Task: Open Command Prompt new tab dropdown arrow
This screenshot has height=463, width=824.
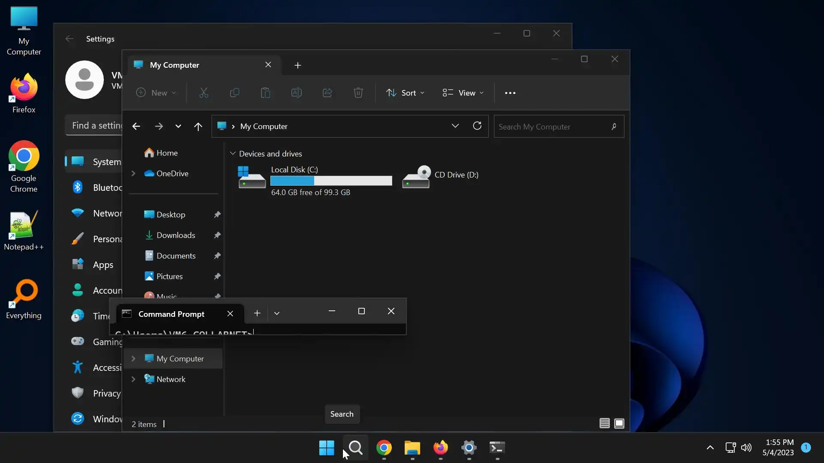Action: (x=277, y=313)
